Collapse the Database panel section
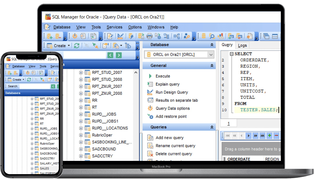314x179 pixels. point(212,45)
